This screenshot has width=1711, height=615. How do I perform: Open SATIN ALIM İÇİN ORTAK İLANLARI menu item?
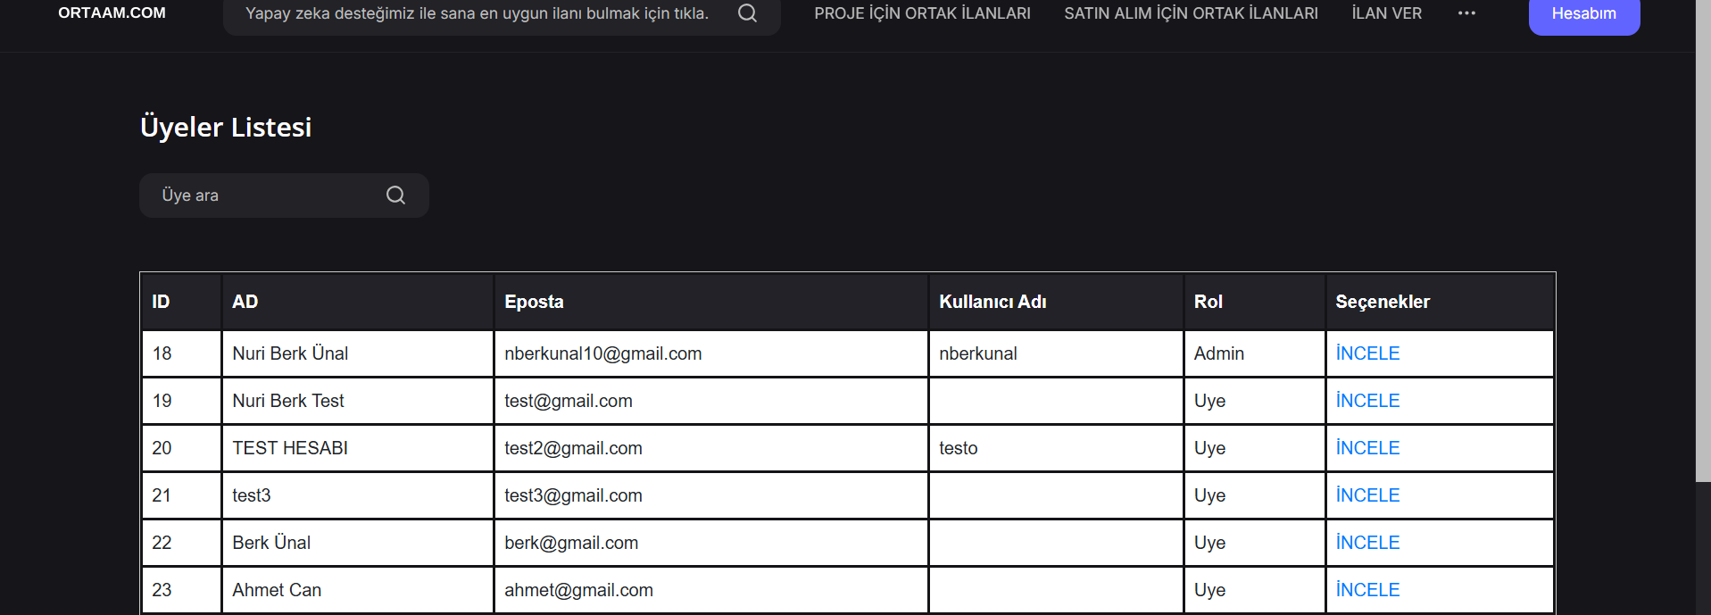tap(1191, 13)
